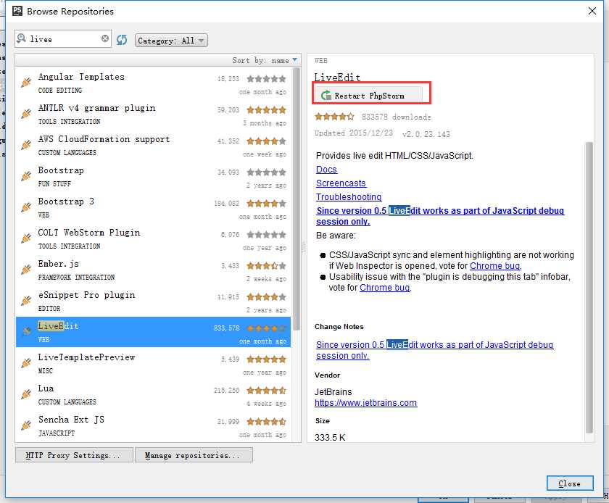Click the PhpStorm icon in the title bar
This screenshot has height=503, width=609.
click(x=17, y=11)
